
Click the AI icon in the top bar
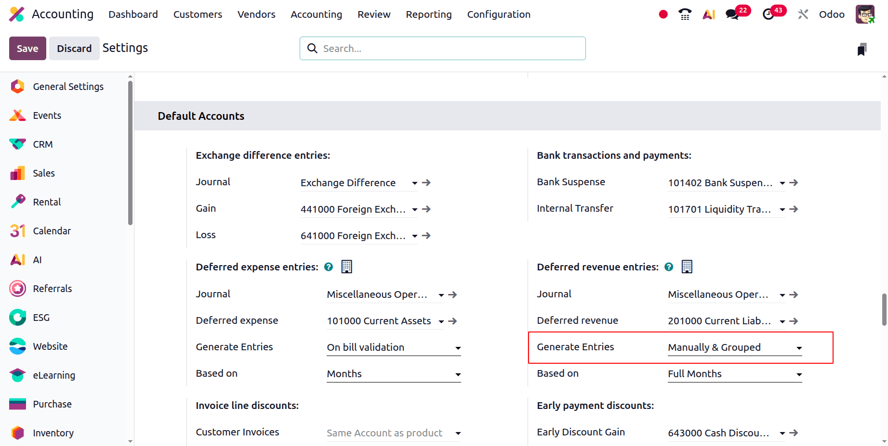coord(708,14)
